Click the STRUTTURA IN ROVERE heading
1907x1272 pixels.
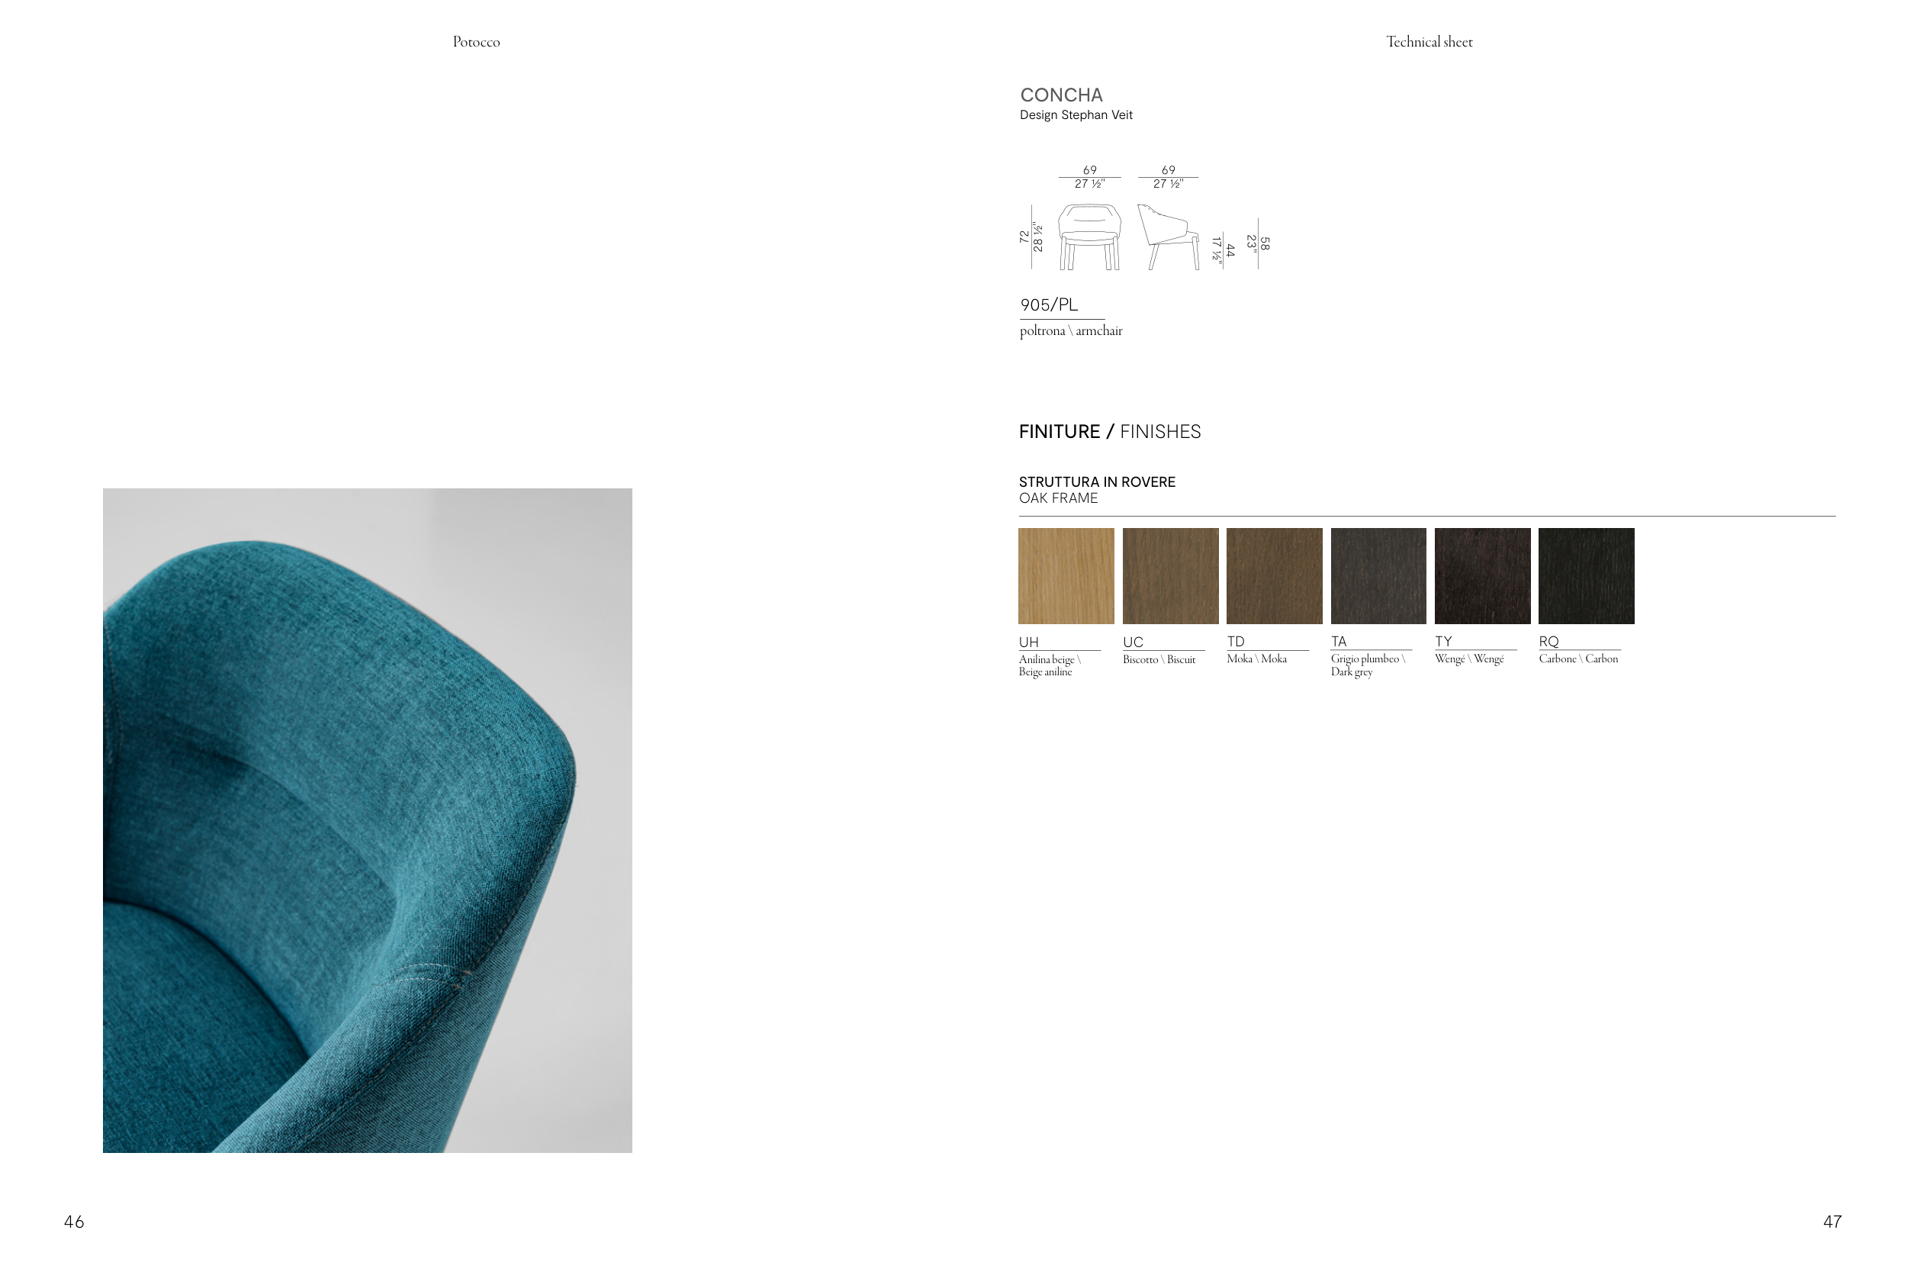point(1097,482)
